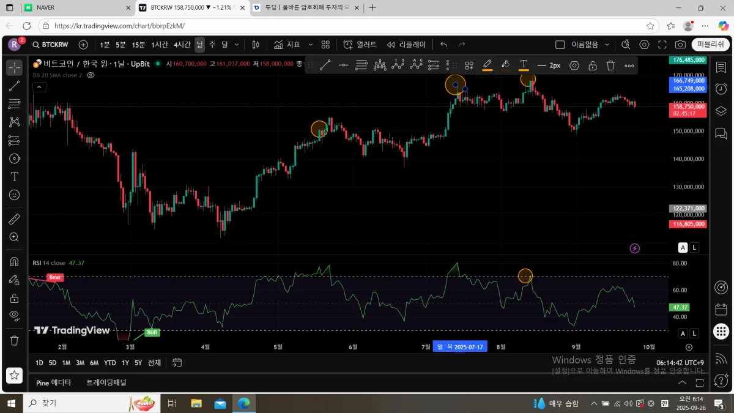The width and height of the screenshot is (734, 413).
Task: Hide all drawings with eye icon
Action: 14,316
